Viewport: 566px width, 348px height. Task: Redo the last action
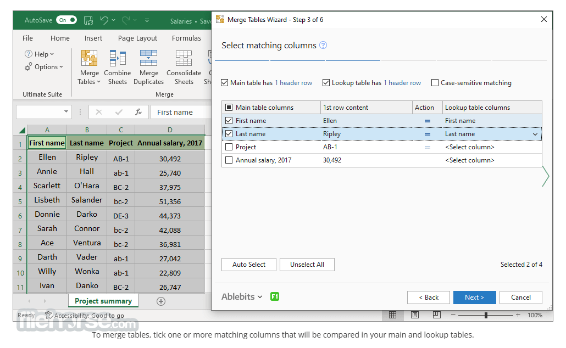[126, 20]
